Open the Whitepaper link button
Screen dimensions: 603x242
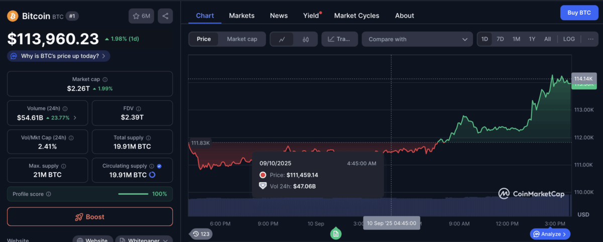coord(144,240)
